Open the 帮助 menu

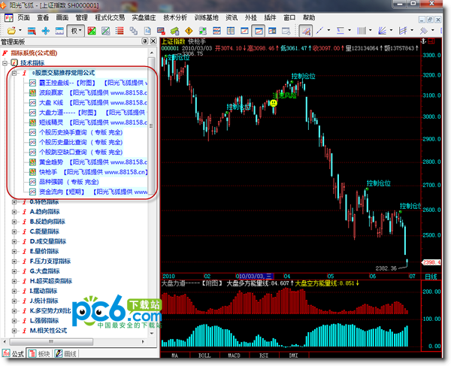pos(309,17)
